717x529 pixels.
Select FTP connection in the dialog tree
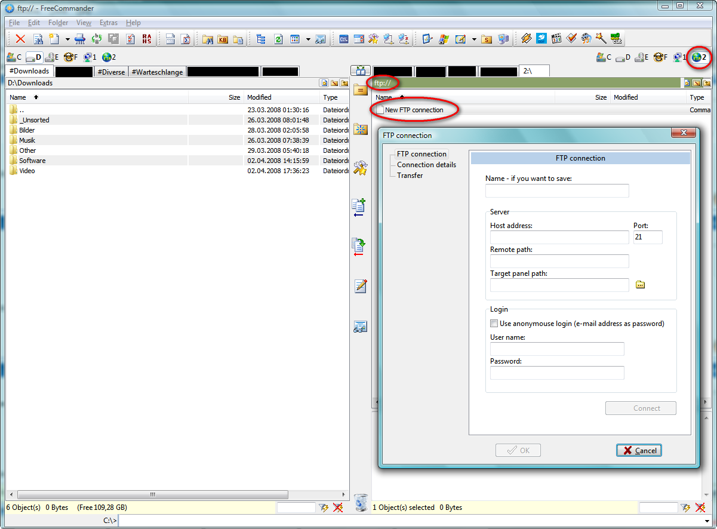tap(421, 154)
